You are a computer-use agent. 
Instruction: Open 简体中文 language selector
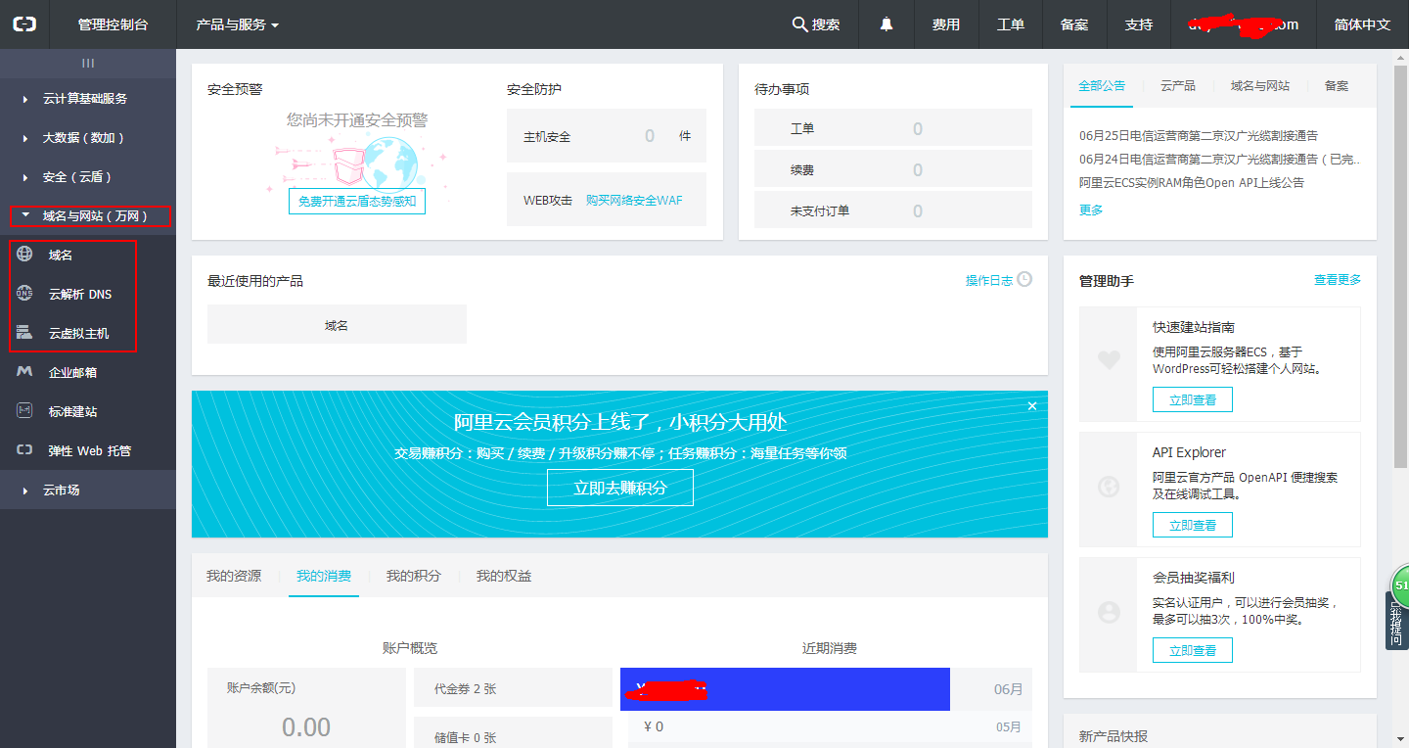pos(1362,24)
